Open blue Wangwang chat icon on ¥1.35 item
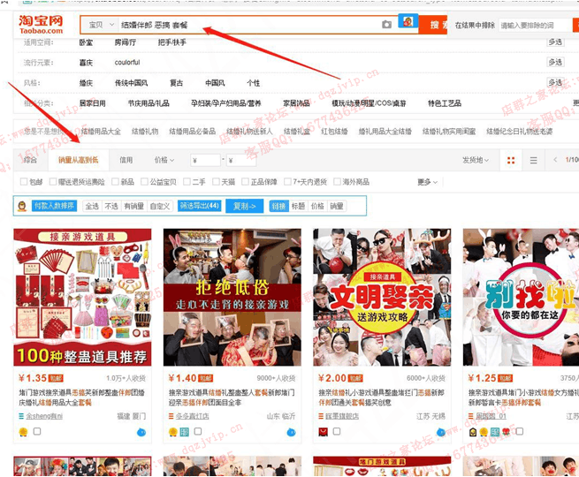579x477 pixels. [141, 432]
